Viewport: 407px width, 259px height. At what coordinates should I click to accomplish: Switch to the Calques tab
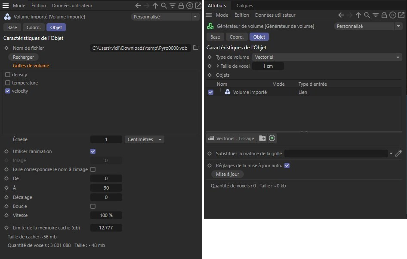245,6
